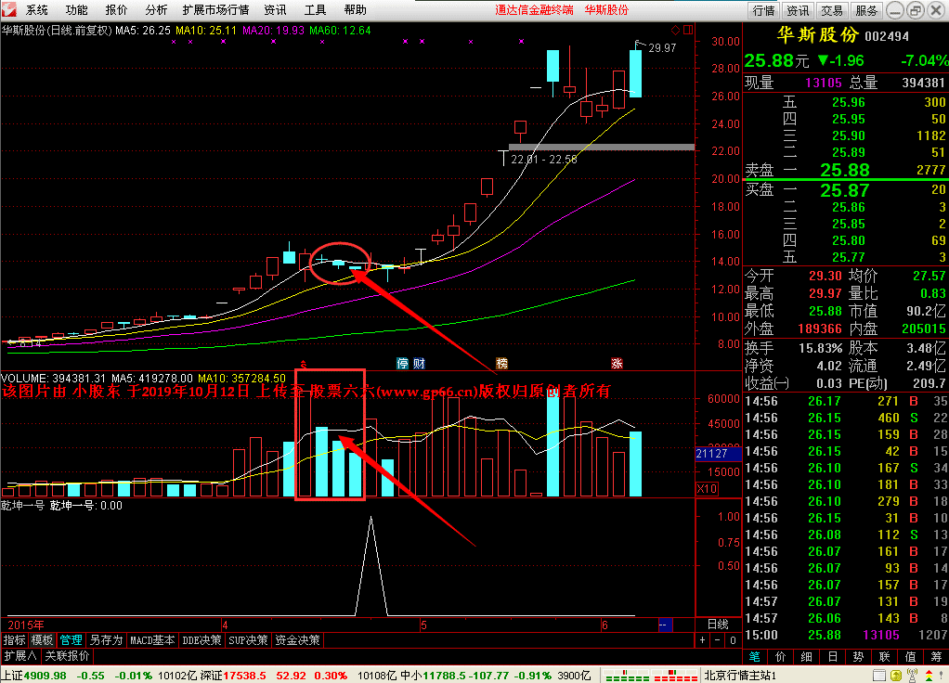949x683 pixels.
Task: Zoom out chart with the minus button
Action: (717, 640)
